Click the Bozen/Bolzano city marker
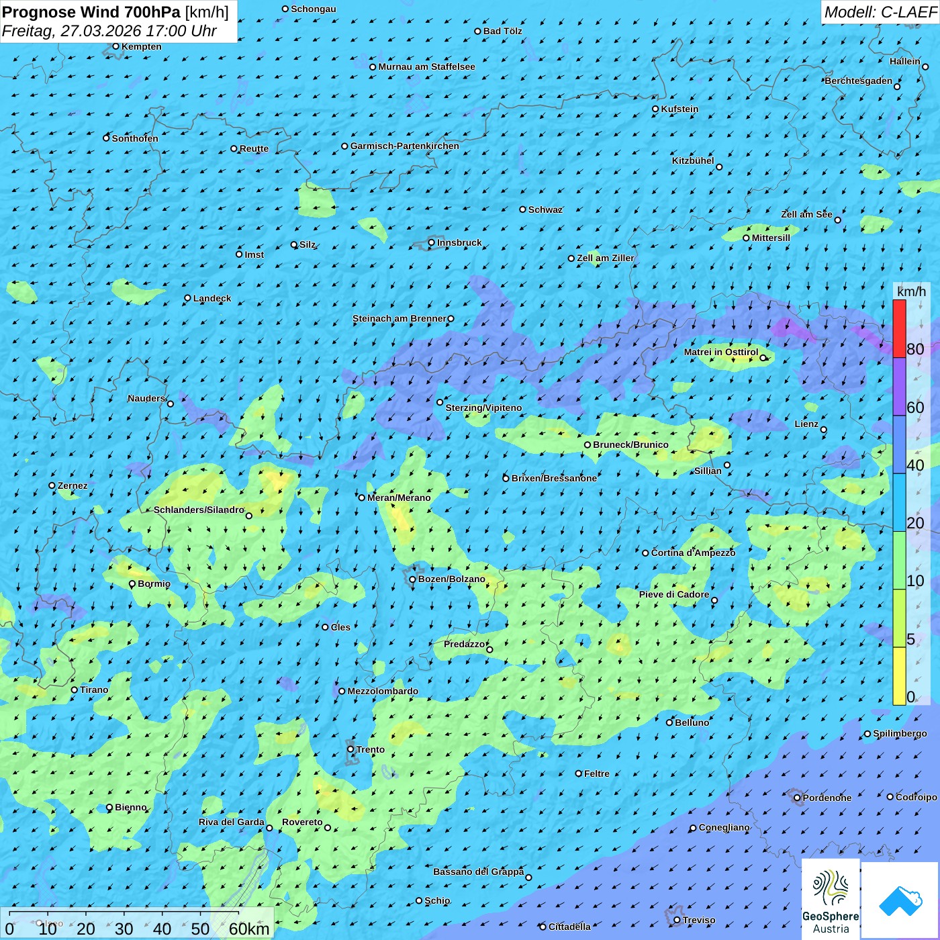940x940 pixels. click(413, 579)
